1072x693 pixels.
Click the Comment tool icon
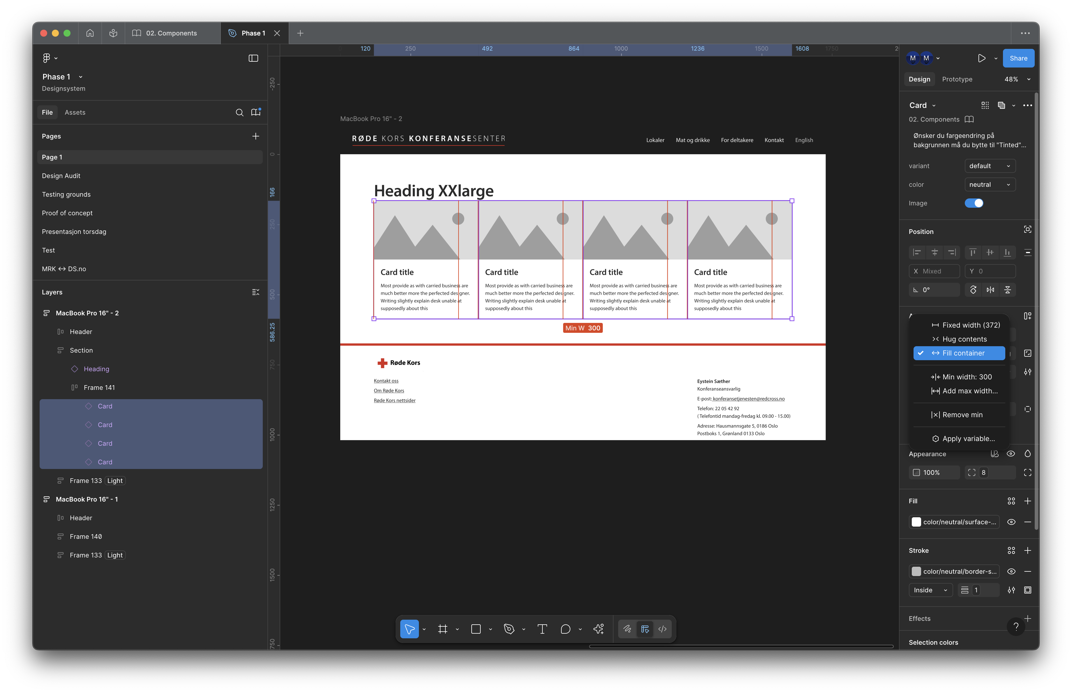(565, 629)
